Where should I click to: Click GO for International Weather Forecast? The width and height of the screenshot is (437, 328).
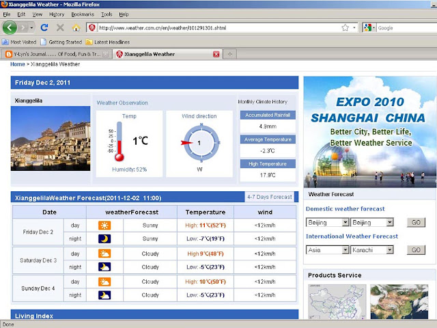(416, 249)
